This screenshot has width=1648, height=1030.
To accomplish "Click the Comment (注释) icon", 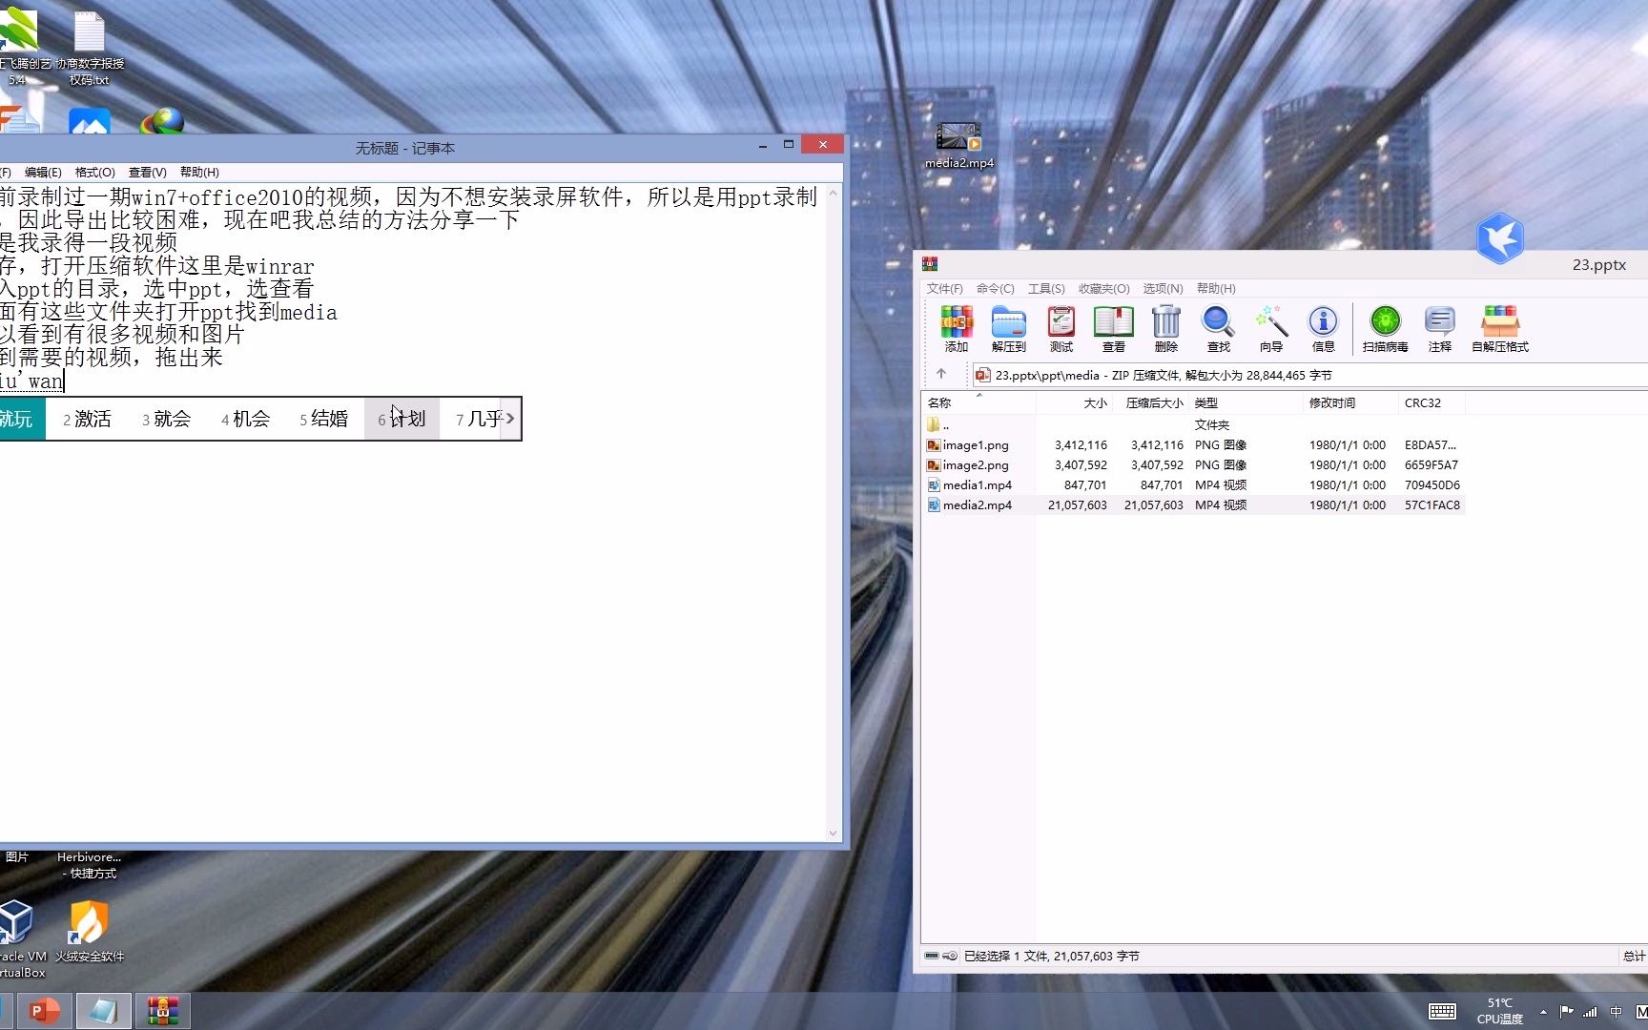I will point(1439,329).
